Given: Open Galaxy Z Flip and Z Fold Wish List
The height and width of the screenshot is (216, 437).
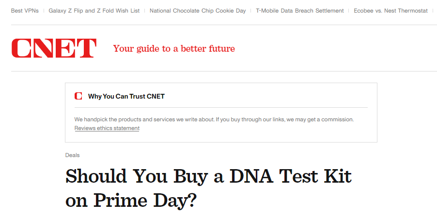Looking at the screenshot, I should [x=94, y=11].
